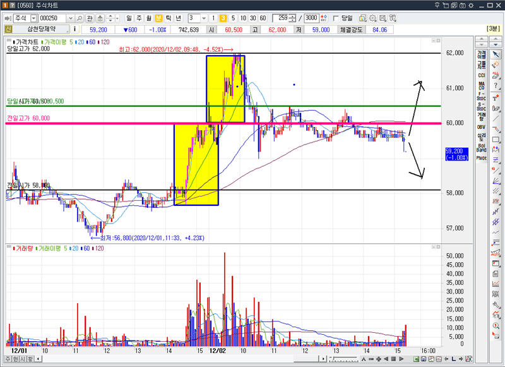
Task: Click the magnifier tool in right sidebar
Action: 496,325
